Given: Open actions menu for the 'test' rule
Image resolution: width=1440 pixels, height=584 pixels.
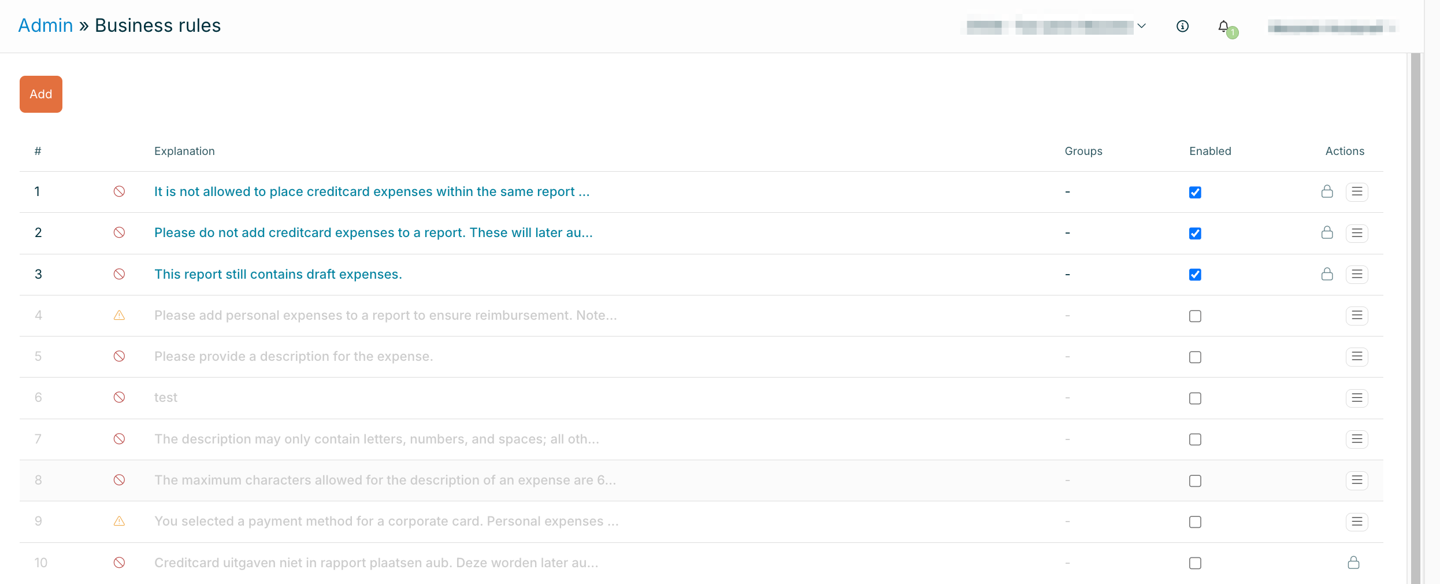Looking at the screenshot, I should pyautogui.click(x=1357, y=398).
